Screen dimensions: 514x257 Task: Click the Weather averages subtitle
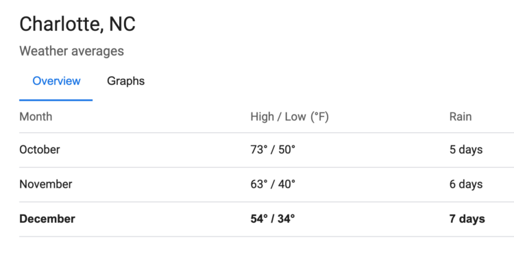[71, 51]
